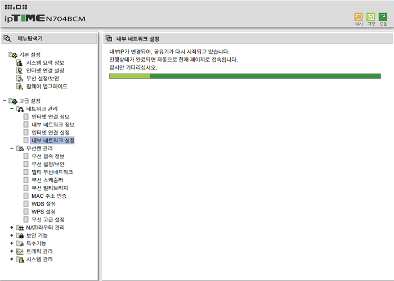Open WDS 설정 page
Screen dimensions: 394x281
(x=43, y=203)
